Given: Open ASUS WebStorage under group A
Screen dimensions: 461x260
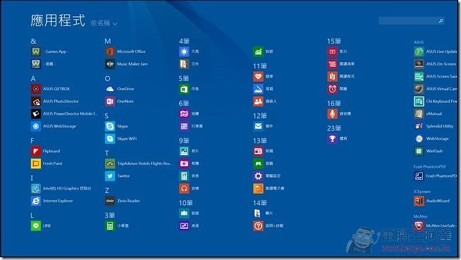Looking at the screenshot, I should pos(54,126).
